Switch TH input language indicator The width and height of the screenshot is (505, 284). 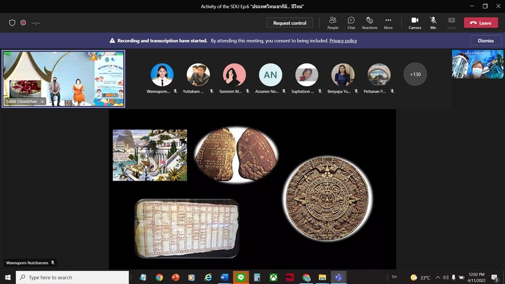point(394,277)
